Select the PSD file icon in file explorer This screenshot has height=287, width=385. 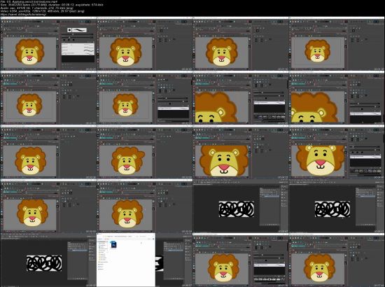113,245
